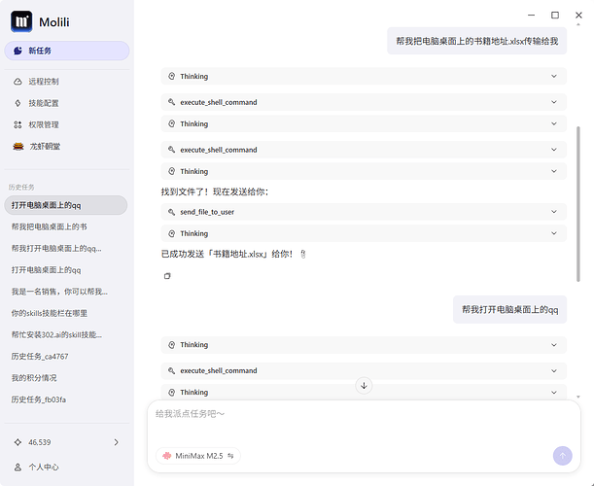Click the Molili logo icon
The height and width of the screenshot is (486, 594).
tap(19, 20)
